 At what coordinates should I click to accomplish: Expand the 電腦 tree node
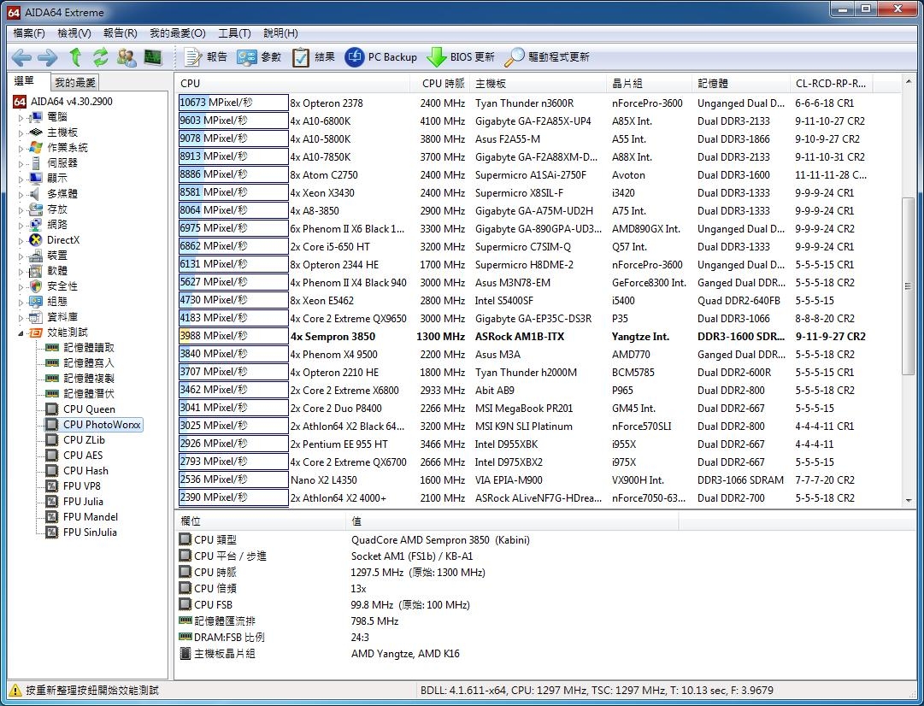coord(21,117)
